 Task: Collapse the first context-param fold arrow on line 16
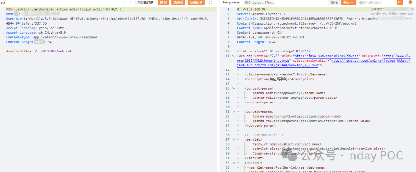point(233,88)
